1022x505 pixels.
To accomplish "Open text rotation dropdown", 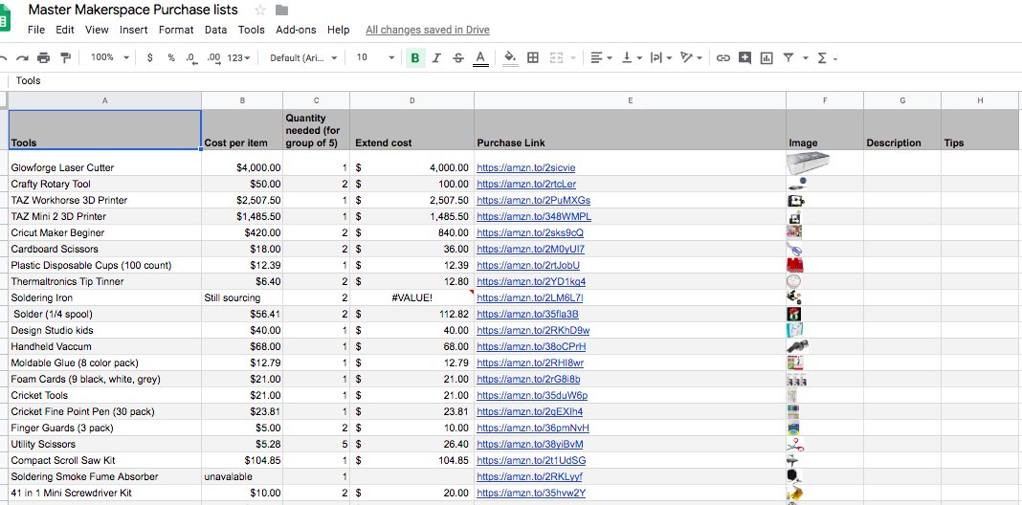I will click(691, 58).
